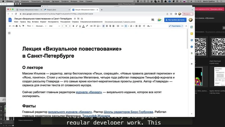Click the «Настройки Доступа» share button

point(175,20)
